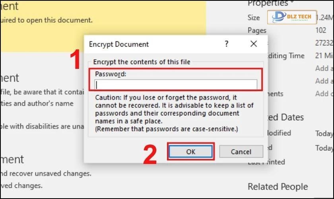Click 'Encrypt the contents of this file' label

(142, 62)
